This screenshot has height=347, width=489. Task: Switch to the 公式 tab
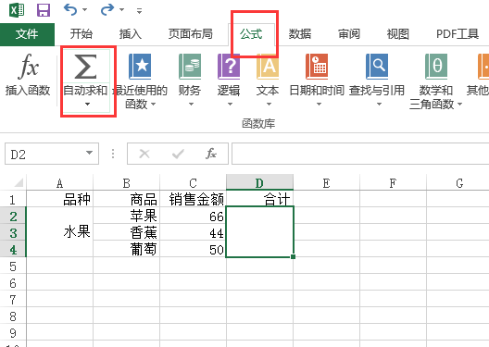(x=251, y=34)
